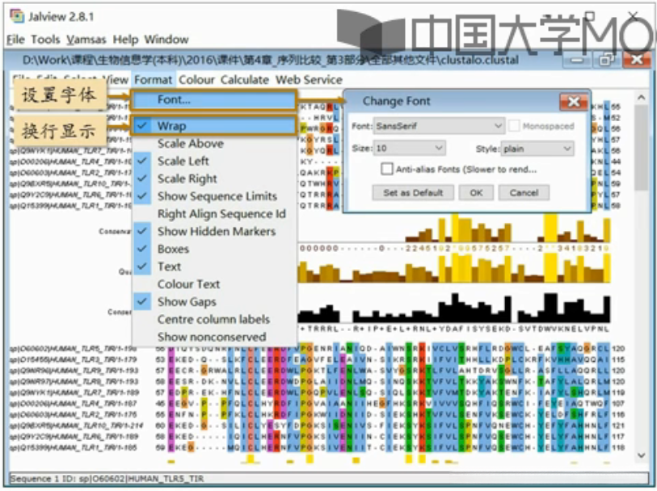Close the clustalo.clustal alignment window
This screenshot has width=657, height=491.
(636, 60)
